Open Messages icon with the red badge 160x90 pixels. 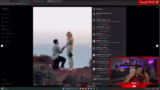click(x=3, y=29)
